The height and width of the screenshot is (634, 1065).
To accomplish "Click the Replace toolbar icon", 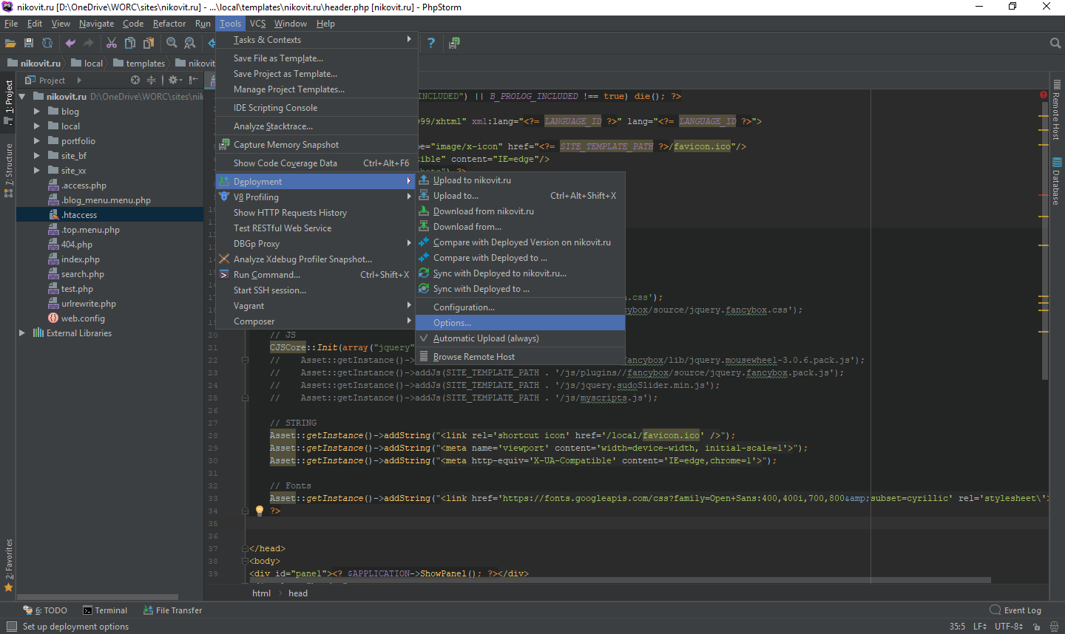I will click(x=190, y=43).
